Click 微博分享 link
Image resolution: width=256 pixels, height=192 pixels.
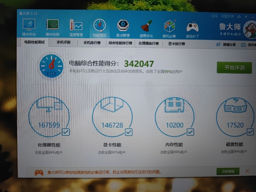pos(229,45)
